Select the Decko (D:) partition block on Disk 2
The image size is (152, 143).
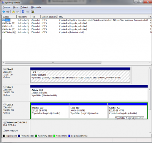point(50,111)
